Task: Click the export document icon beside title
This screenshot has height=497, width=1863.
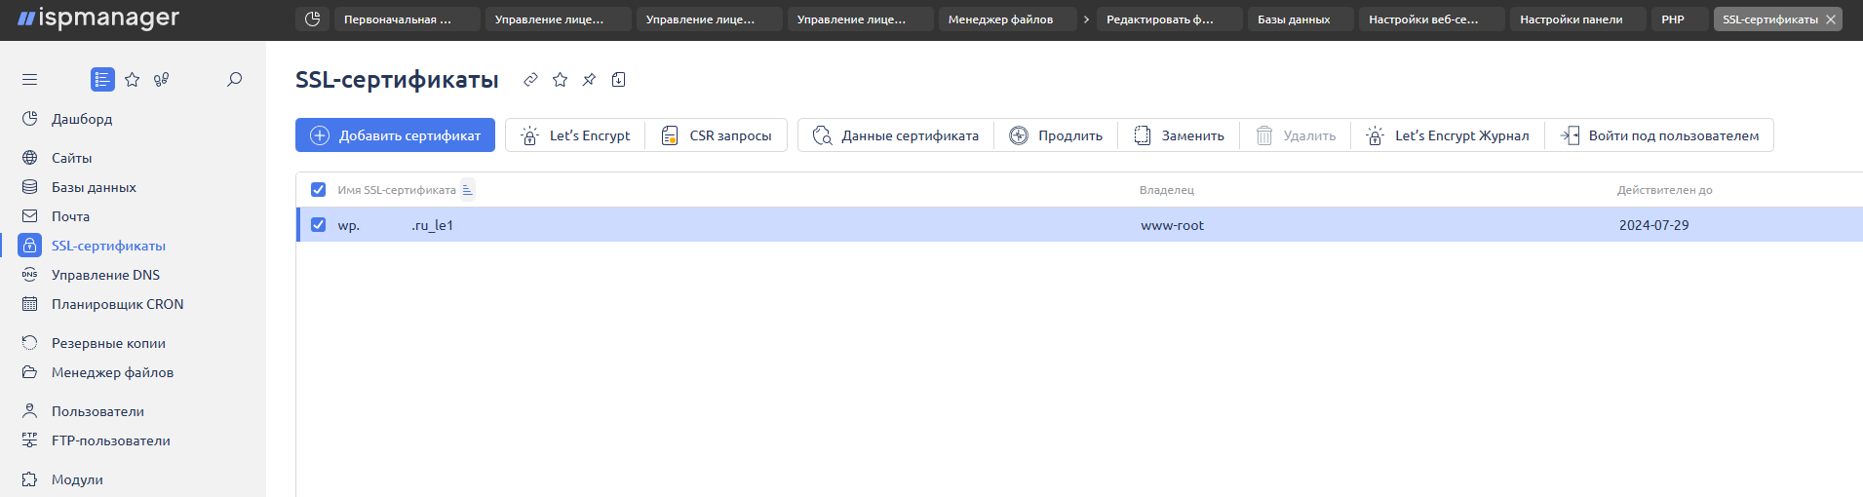Action: click(x=618, y=80)
